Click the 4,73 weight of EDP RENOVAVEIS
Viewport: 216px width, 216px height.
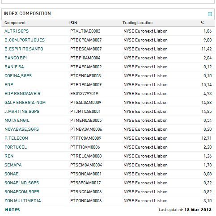tap(208, 94)
